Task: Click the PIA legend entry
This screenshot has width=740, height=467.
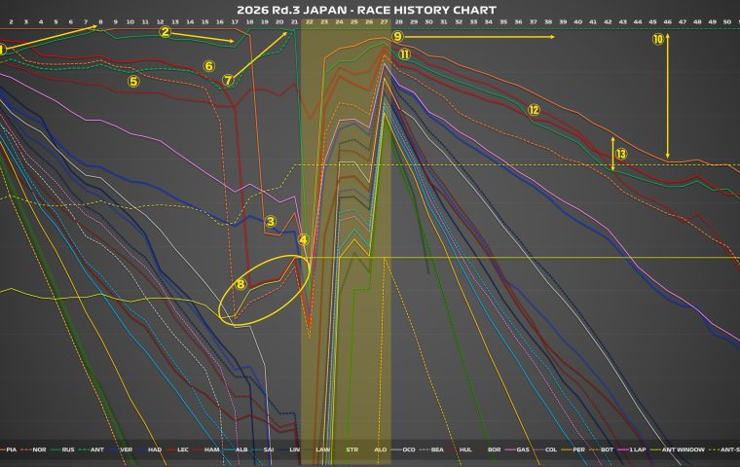Action: coord(10,450)
